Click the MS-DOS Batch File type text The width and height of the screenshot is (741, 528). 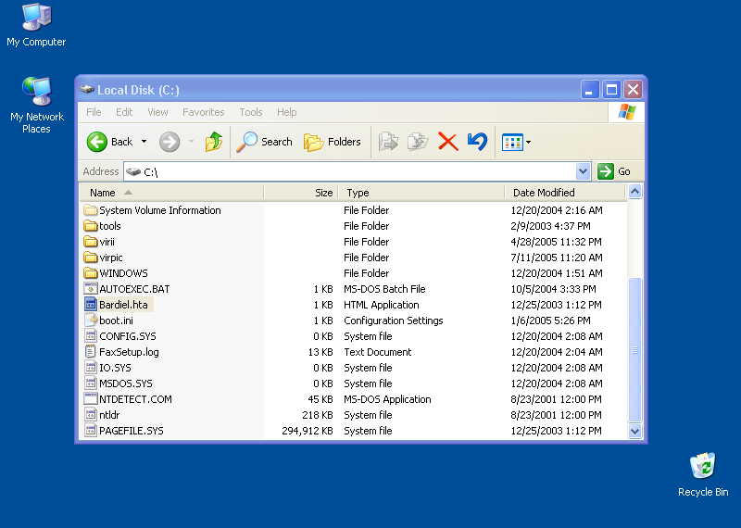click(384, 289)
